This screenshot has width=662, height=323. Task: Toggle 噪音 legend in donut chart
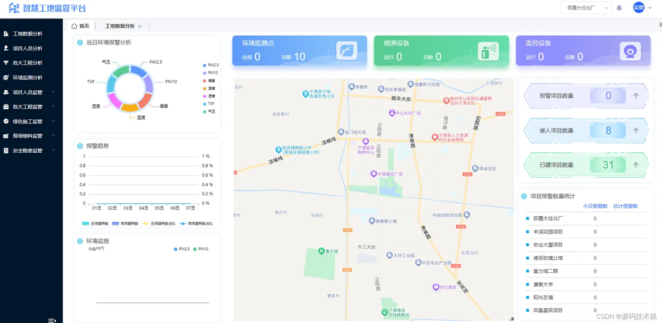(x=209, y=80)
